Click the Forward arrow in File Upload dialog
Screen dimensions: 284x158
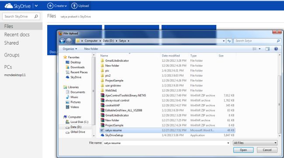click(x=69, y=41)
